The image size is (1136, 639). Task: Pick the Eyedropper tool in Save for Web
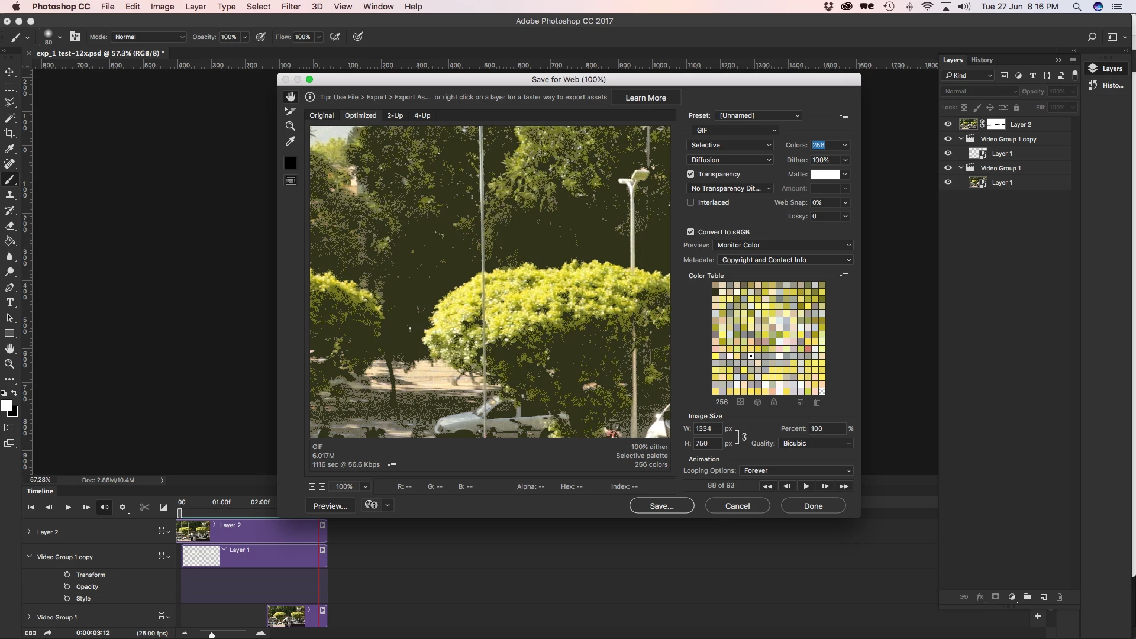(290, 141)
